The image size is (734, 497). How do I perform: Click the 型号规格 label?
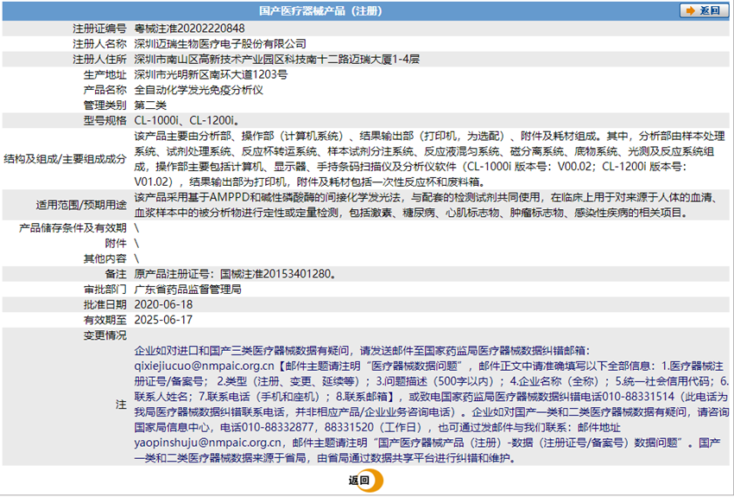[104, 121]
